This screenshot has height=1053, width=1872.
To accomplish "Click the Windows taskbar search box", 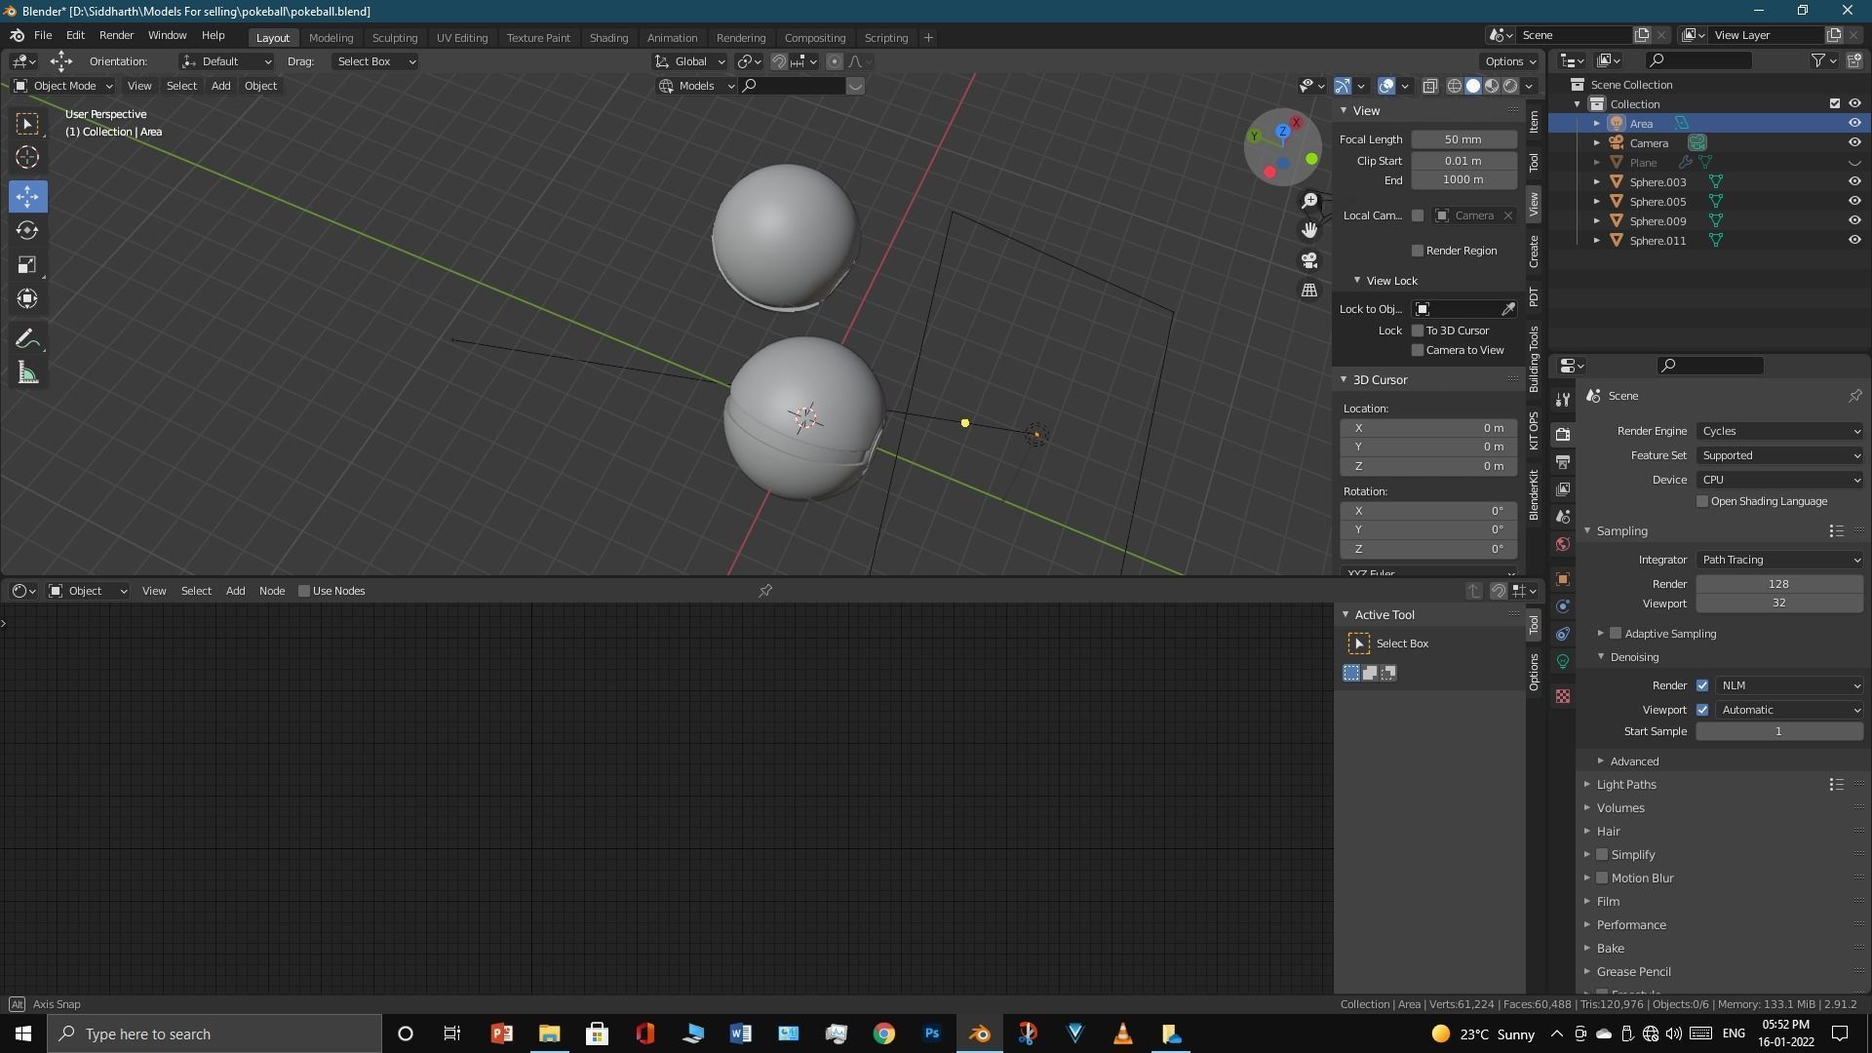I will pos(214,1033).
